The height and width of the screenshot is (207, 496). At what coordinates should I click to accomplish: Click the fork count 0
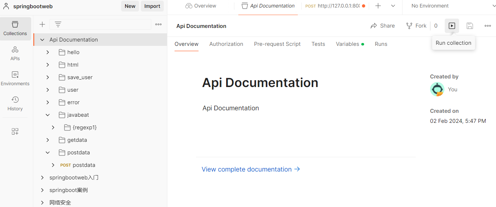[x=436, y=26]
